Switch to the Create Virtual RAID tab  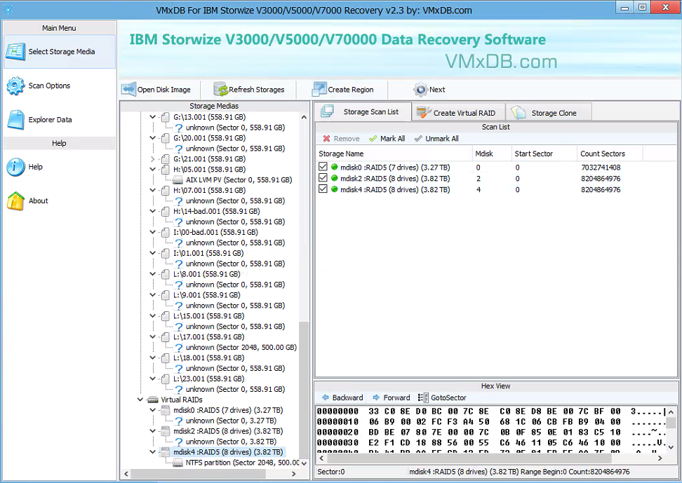click(458, 113)
